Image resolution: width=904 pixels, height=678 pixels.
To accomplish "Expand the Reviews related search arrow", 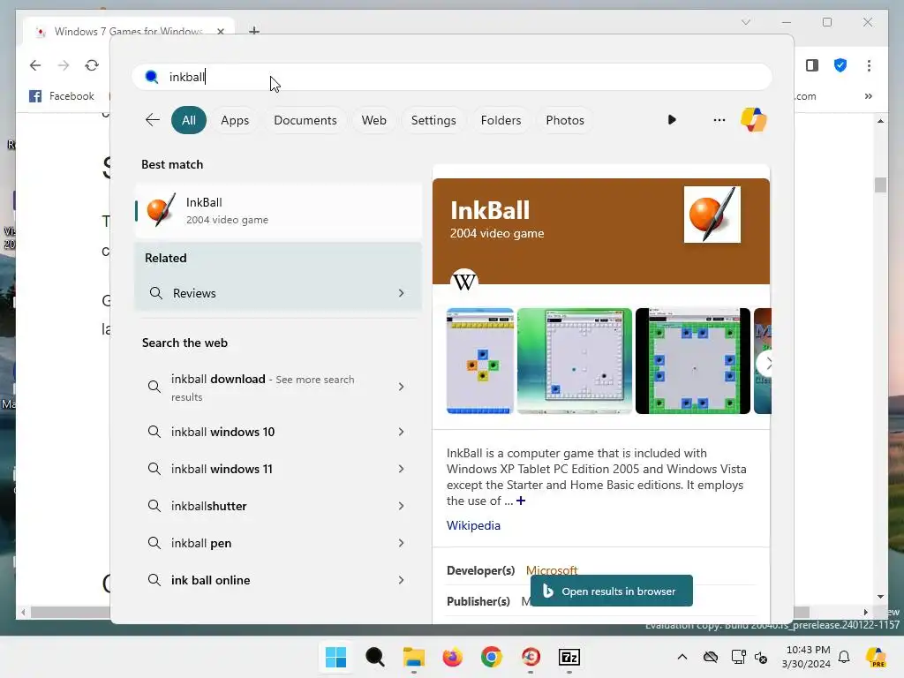I will point(402,293).
